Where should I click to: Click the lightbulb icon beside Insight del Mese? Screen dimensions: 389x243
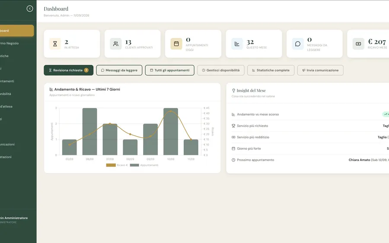pos(234,91)
